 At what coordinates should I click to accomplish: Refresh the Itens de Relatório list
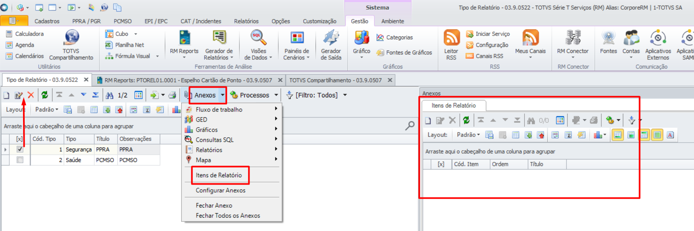[x=466, y=120]
